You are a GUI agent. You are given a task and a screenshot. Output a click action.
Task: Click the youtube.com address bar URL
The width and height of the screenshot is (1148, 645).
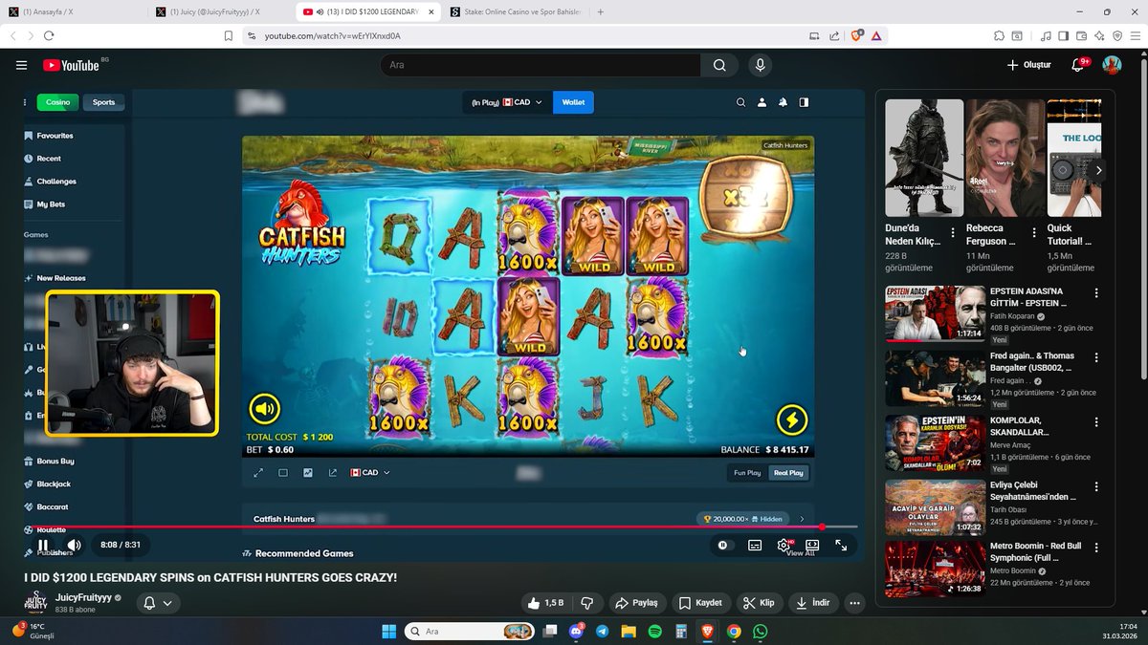(332, 36)
